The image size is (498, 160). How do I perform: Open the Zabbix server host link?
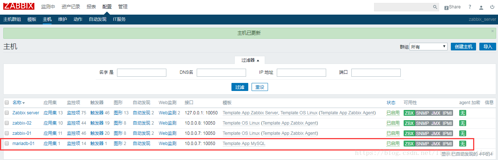pos(26,113)
